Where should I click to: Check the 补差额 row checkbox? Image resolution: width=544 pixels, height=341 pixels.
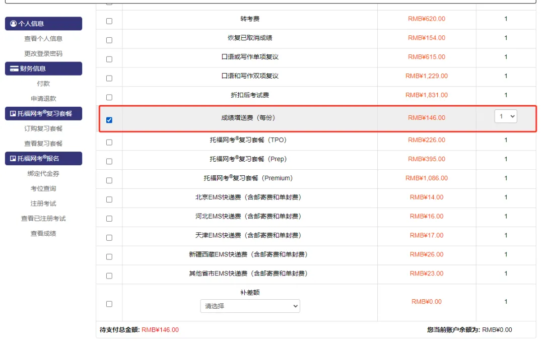point(109,304)
